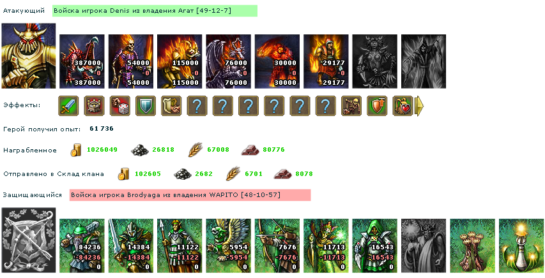Open the skeleton warrior effect icon

(351, 106)
